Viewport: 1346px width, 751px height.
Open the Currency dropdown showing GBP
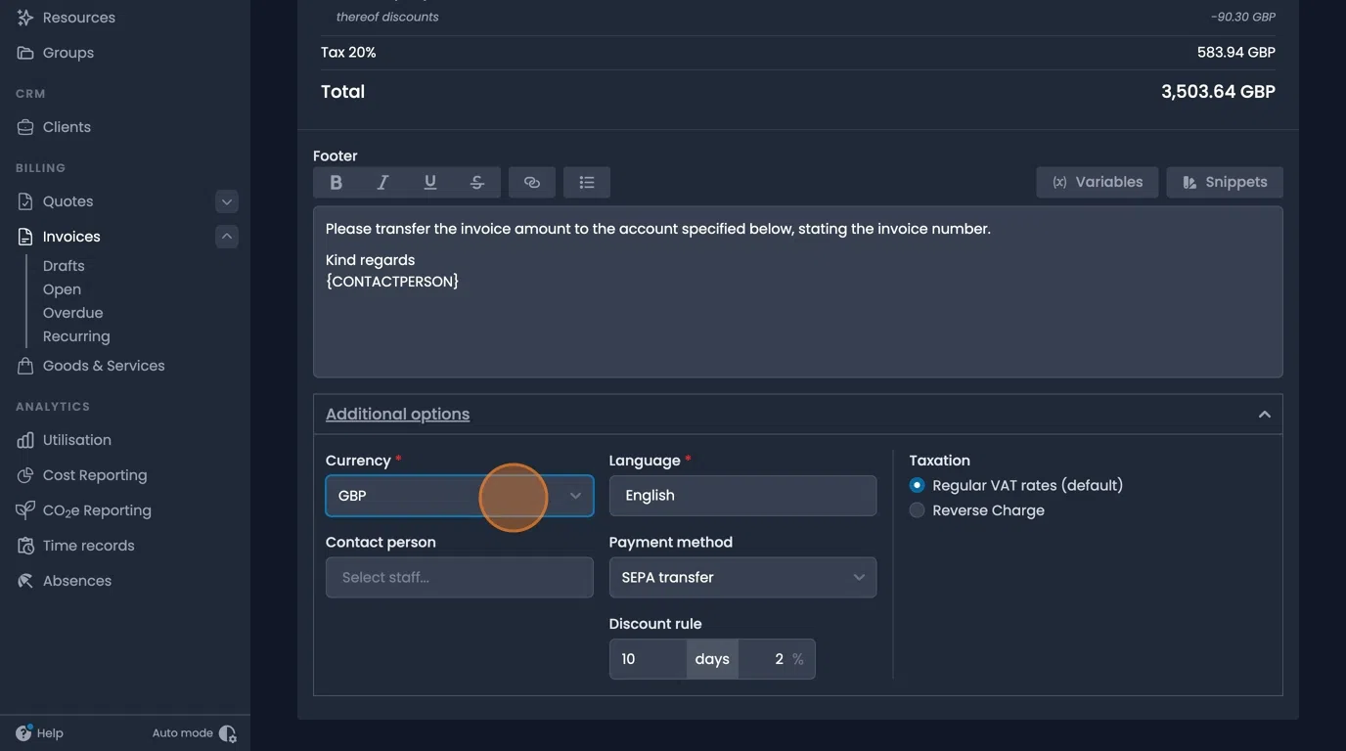click(x=459, y=496)
